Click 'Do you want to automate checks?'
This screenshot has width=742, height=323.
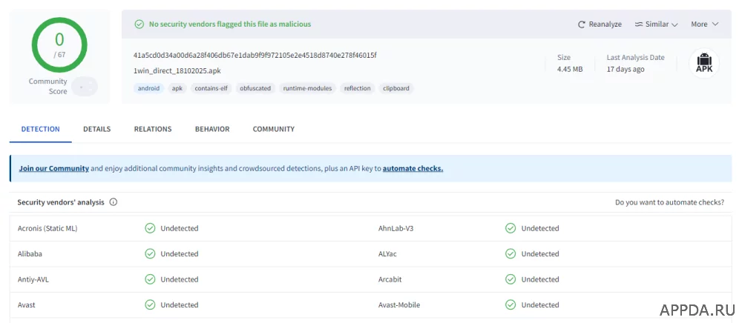[669, 202]
